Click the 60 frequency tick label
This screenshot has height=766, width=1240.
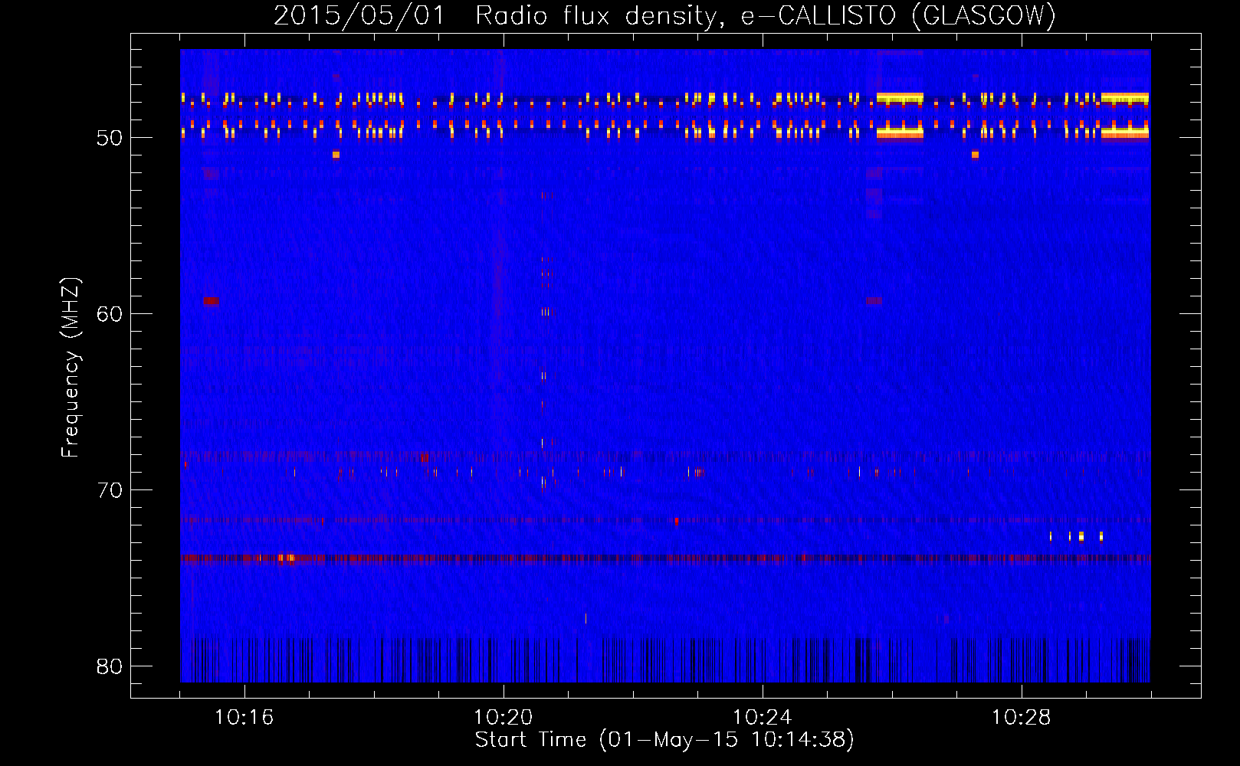(110, 314)
